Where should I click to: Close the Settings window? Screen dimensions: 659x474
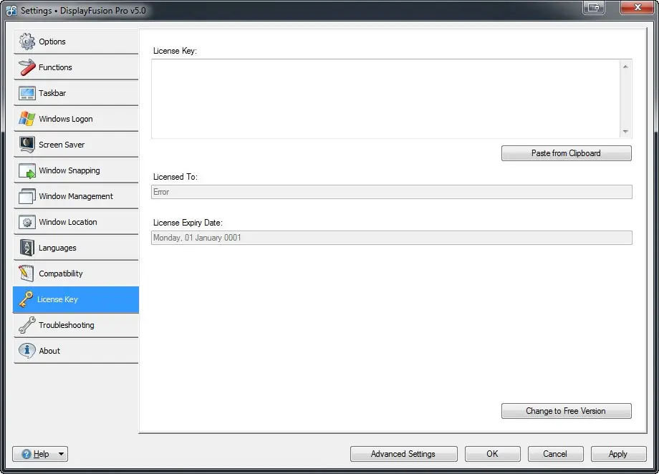(x=637, y=7)
